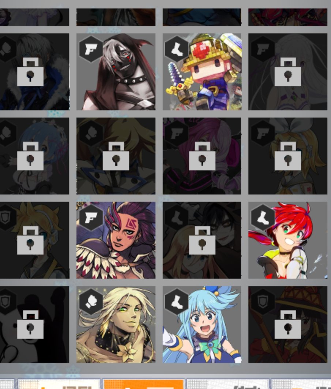Click the gun icon on purple-haired character card
Image resolution: width=331 pixels, height=389 pixels.
pyautogui.click(x=91, y=218)
